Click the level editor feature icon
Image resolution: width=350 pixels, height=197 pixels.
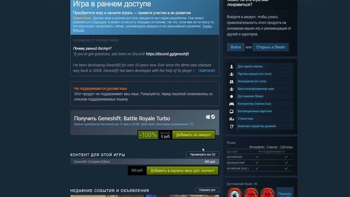coord(231,126)
